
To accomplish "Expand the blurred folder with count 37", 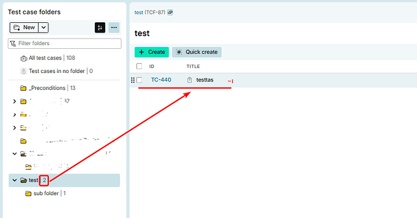I will pyautogui.click(x=15, y=101).
